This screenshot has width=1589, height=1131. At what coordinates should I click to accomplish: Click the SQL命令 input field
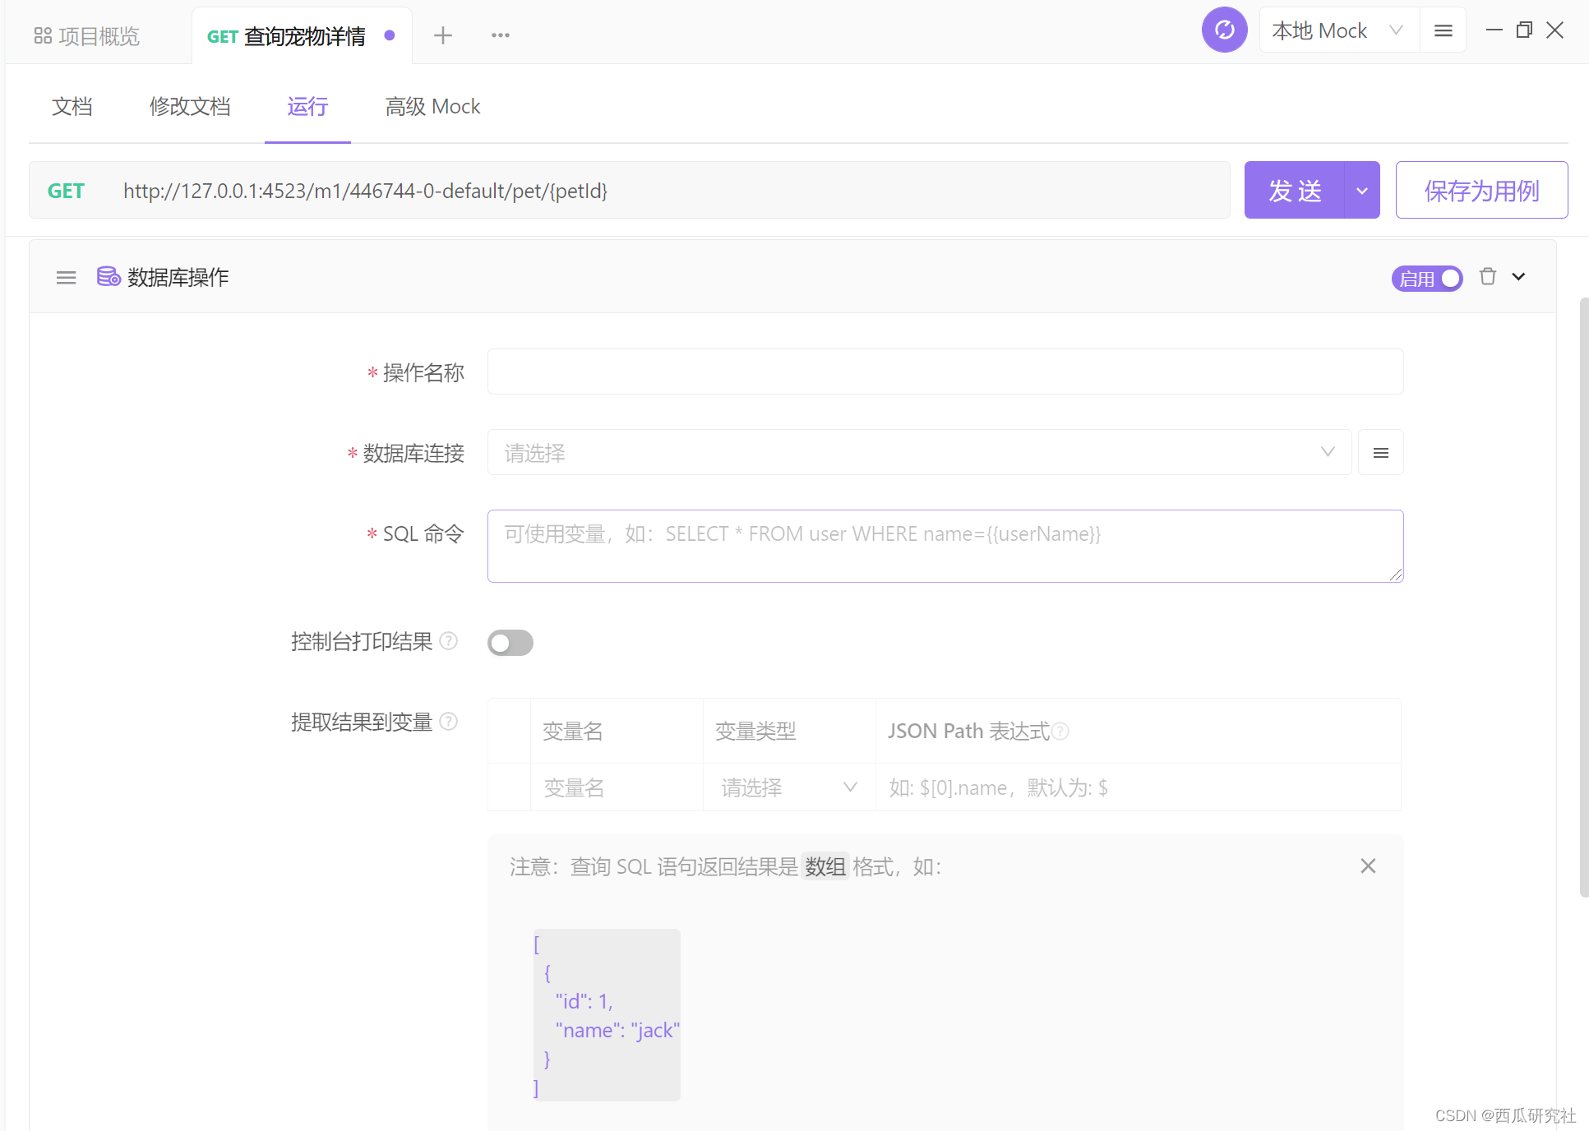[x=944, y=542]
